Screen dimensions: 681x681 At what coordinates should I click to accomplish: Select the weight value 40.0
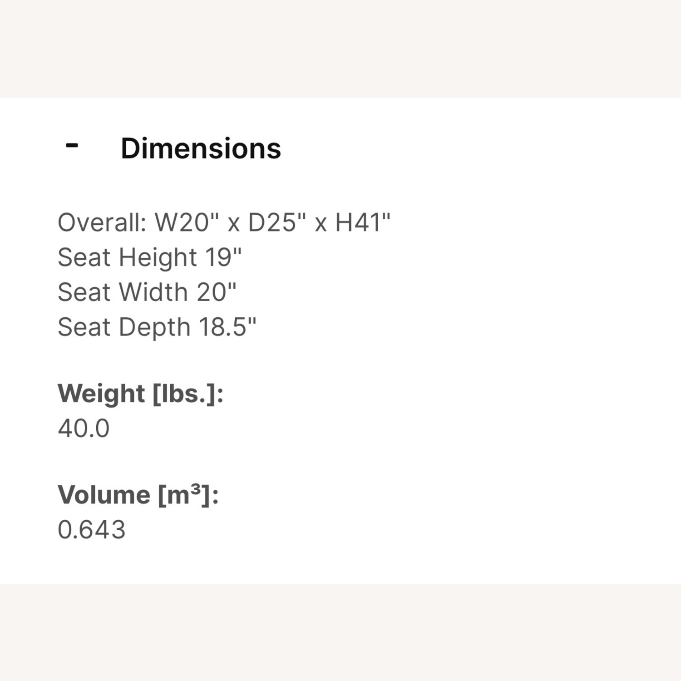pyautogui.click(x=83, y=428)
